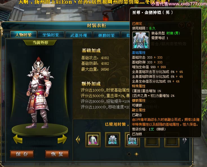Go to previous costume list page
This screenshot has height=167, width=207.
78,139
